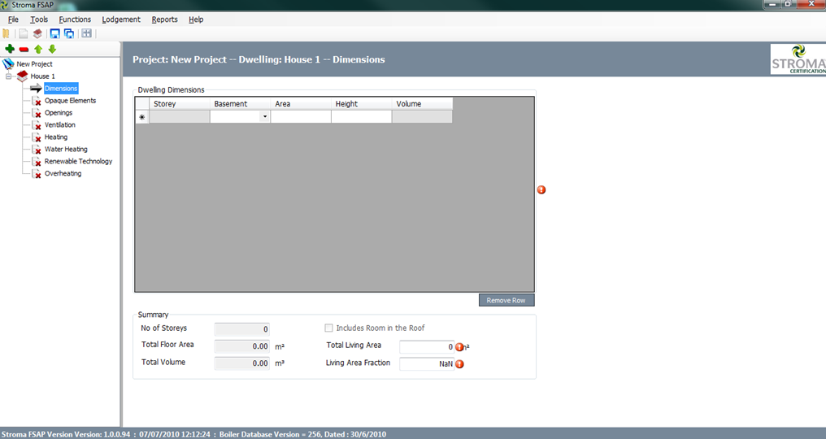The height and width of the screenshot is (439, 826).
Task: Click the single floppy disk save icon
Action: pos(54,33)
